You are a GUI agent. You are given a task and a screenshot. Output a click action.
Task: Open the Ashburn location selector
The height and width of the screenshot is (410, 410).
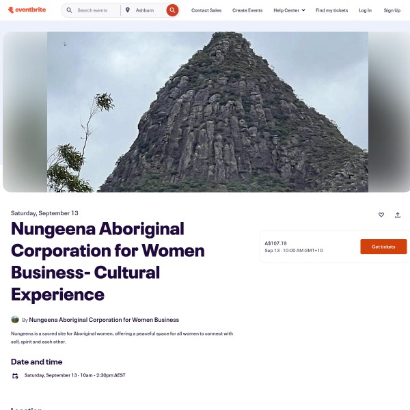(145, 10)
